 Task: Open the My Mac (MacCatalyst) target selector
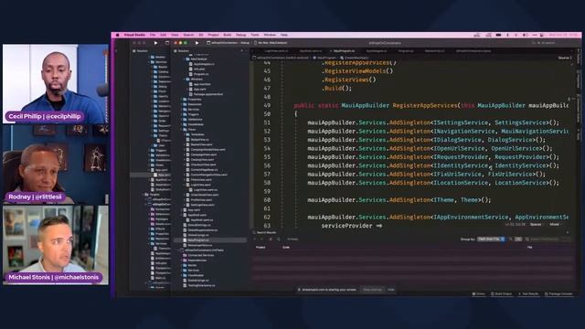point(271,43)
